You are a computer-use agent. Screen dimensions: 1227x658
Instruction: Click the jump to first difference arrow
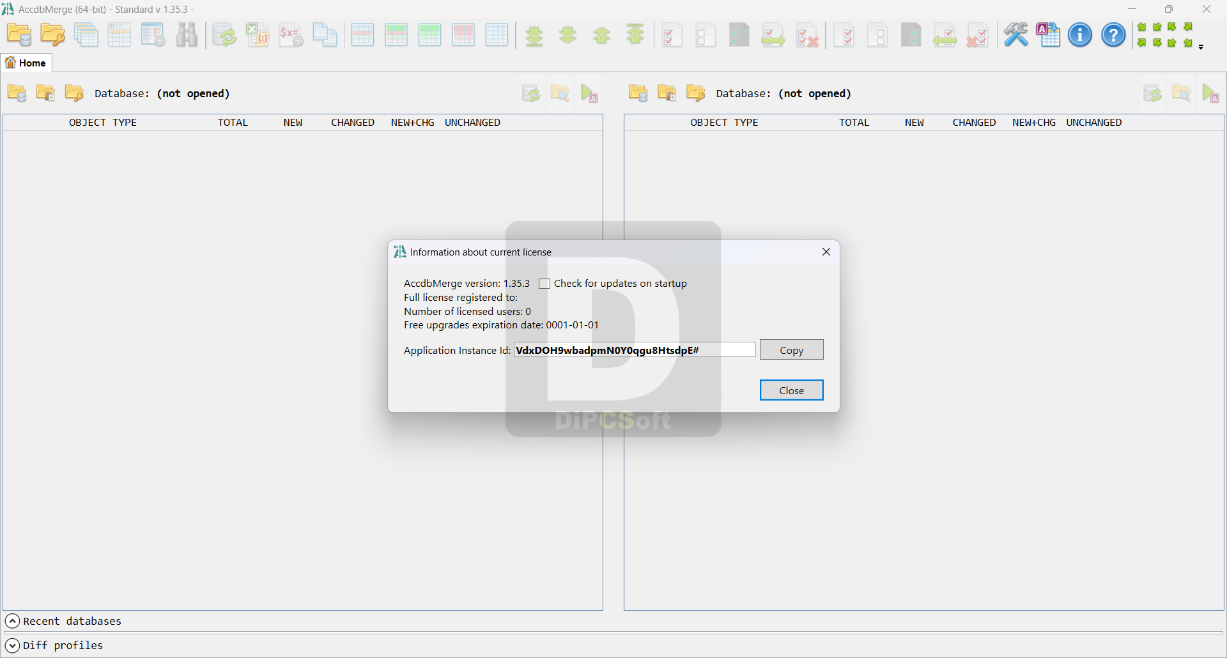click(635, 34)
